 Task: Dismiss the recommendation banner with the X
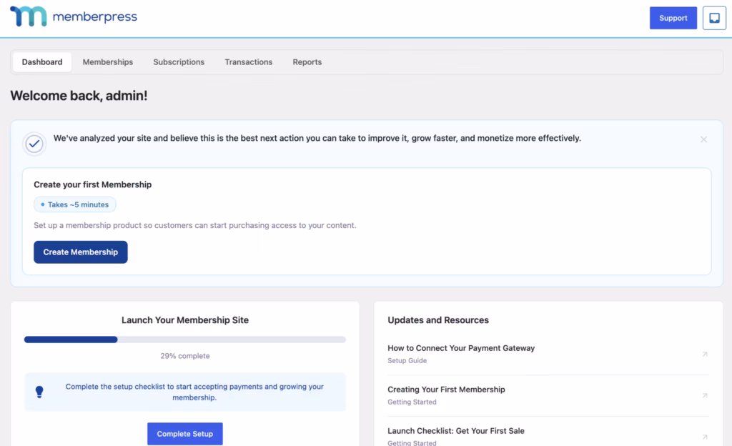pyautogui.click(x=703, y=139)
